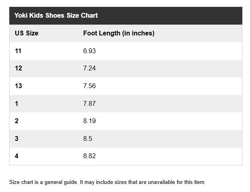Viewport: 250px width, 192px height.
Task: Click the 7.24 foot length value
Action: 89,68
